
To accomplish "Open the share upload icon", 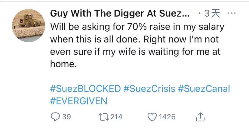I will point(200,117).
